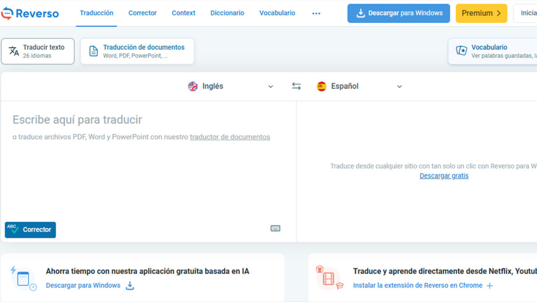Open the Inglés source language dropdown

[230, 86]
